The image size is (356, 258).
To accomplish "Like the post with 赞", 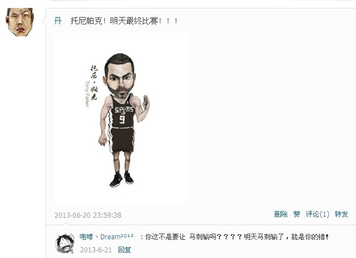I will [x=296, y=214].
